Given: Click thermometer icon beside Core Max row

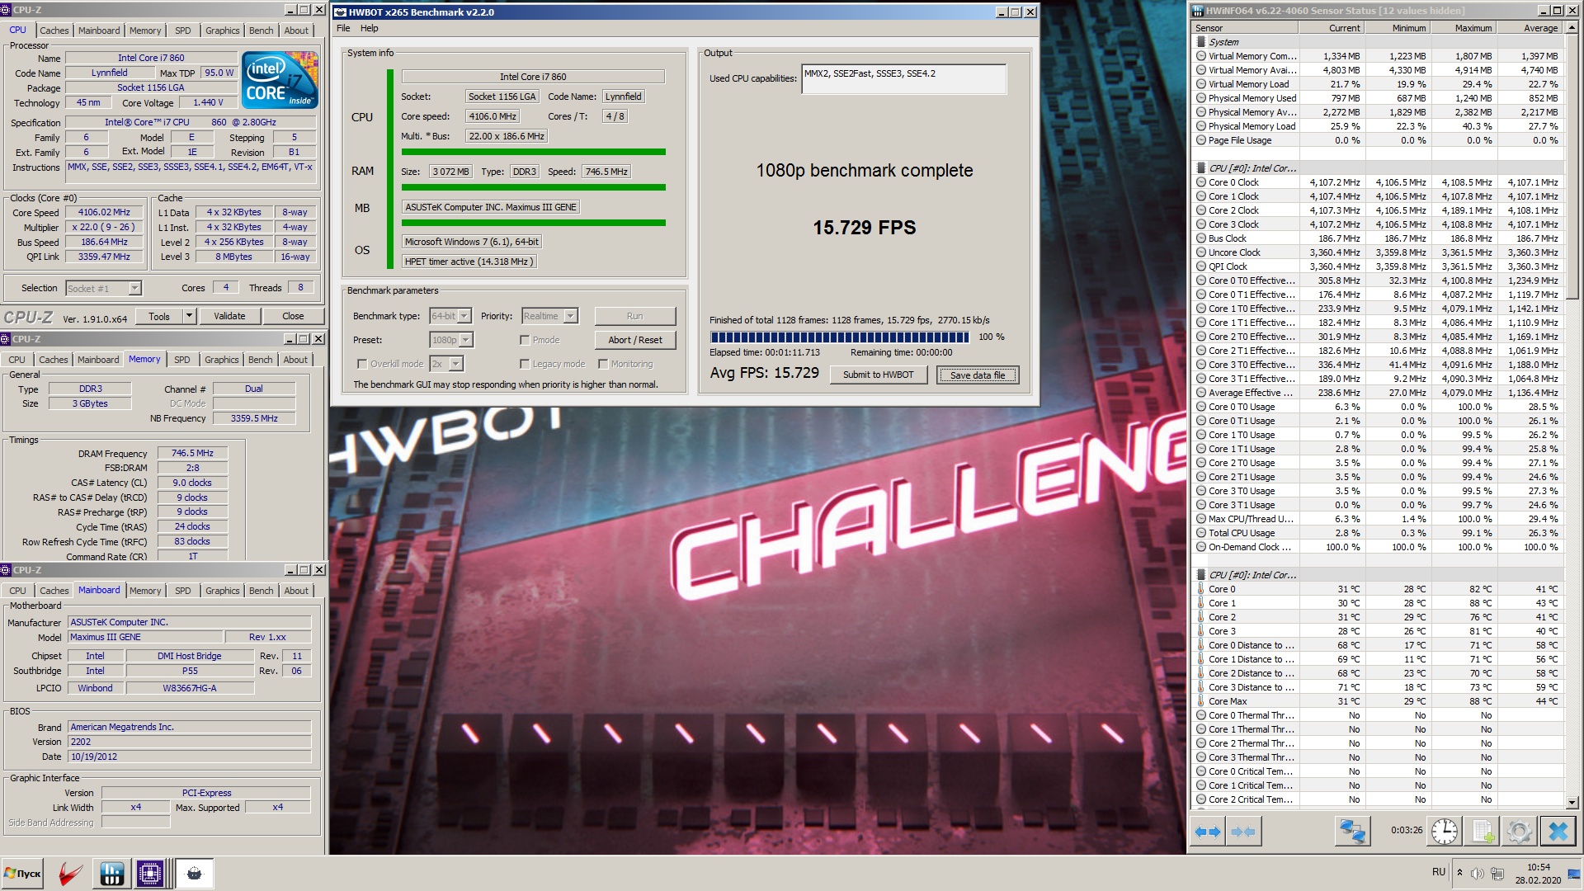Looking at the screenshot, I should coord(1201,701).
